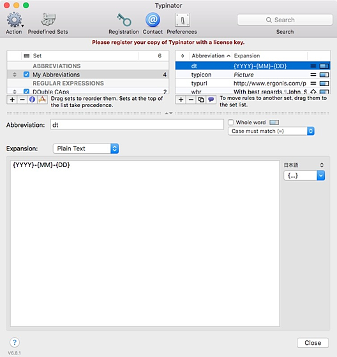Click inside the Search field
The width and height of the screenshot is (337, 357).
(285, 20)
